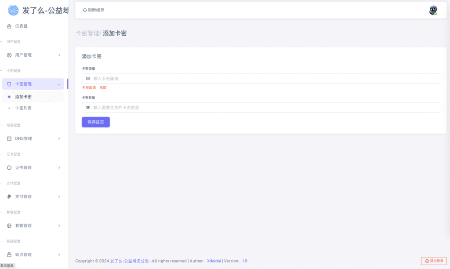Focus the 卡密数量 input field
This screenshot has width=450, height=269.
[x=261, y=107]
